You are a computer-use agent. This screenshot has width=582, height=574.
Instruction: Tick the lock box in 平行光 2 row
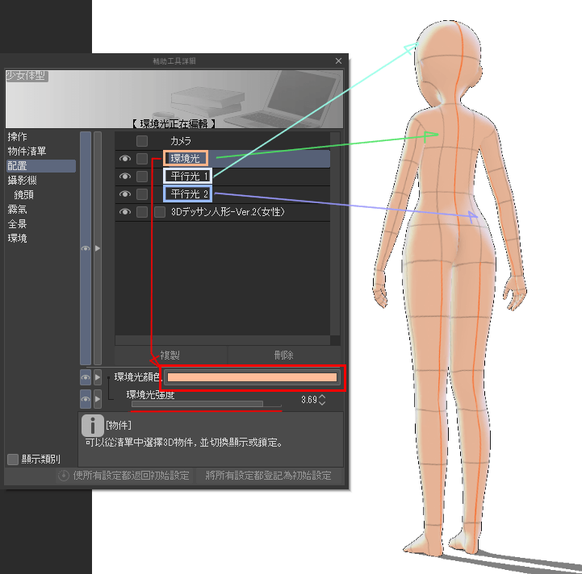(x=142, y=194)
